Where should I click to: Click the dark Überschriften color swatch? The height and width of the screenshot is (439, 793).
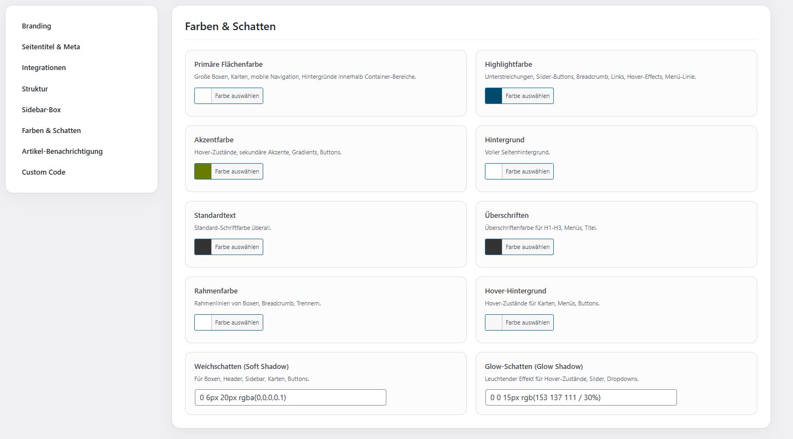(x=494, y=247)
